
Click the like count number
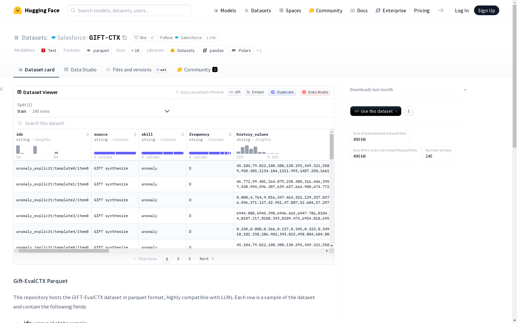coord(152,37)
